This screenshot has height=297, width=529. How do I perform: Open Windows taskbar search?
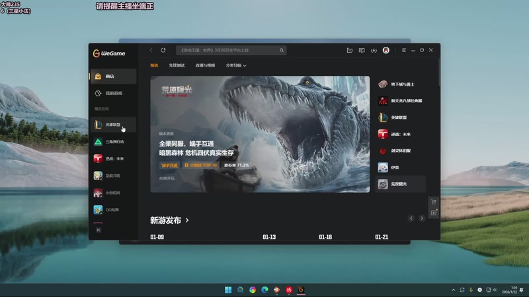[x=240, y=290]
